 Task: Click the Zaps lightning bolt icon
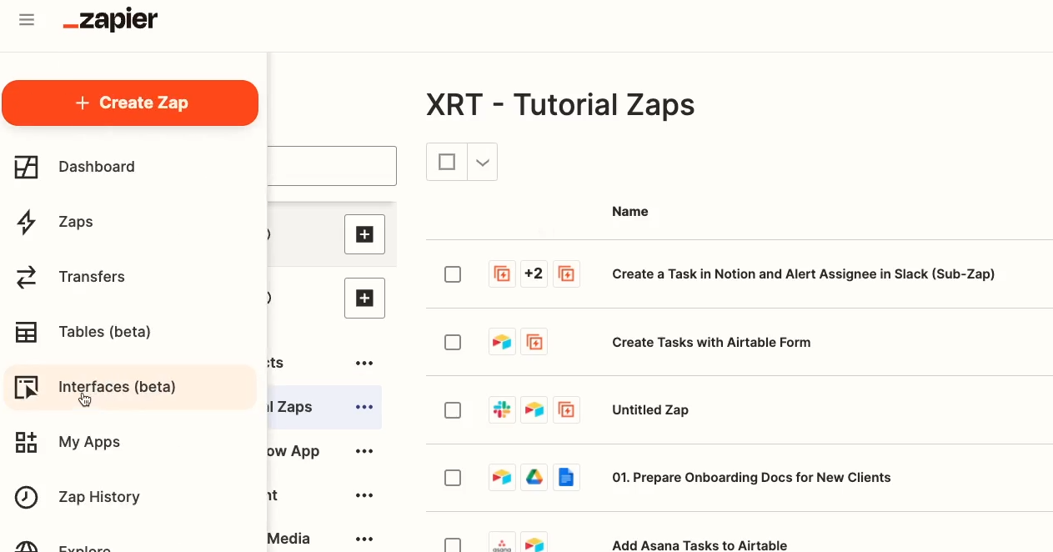(x=27, y=222)
